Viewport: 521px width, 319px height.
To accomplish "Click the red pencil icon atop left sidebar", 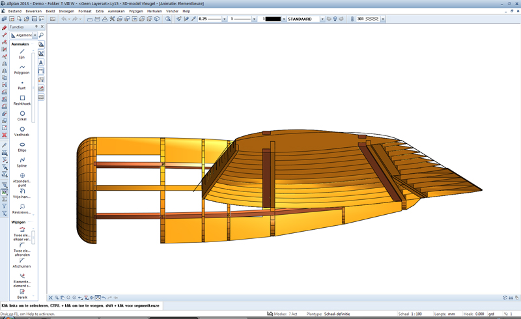I will pos(5,28).
